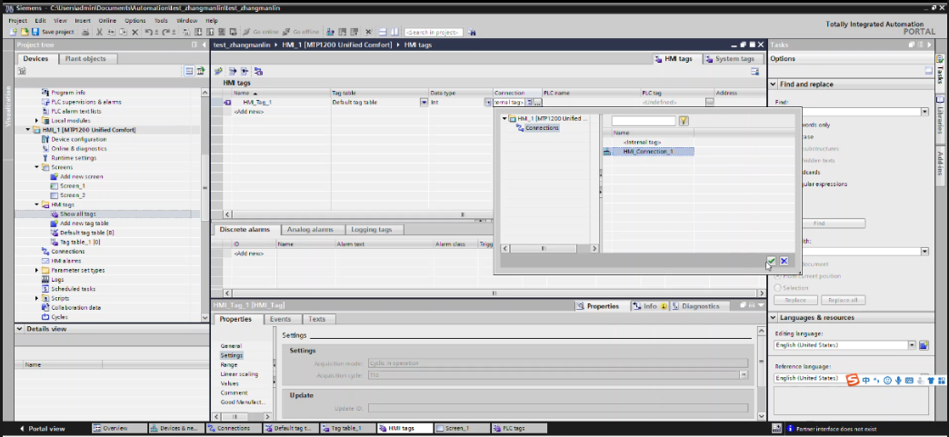The width and height of the screenshot is (949, 437).
Task: Cancel connection dialog with blue X
Action: 784,261
